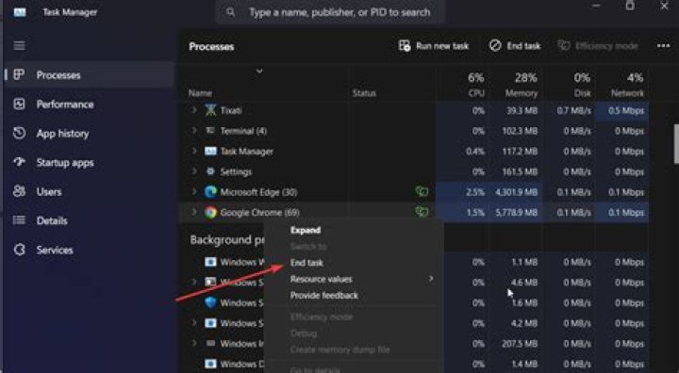The height and width of the screenshot is (373, 679).
Task: Click the Users sidebar icon
Action: [19, 191]
